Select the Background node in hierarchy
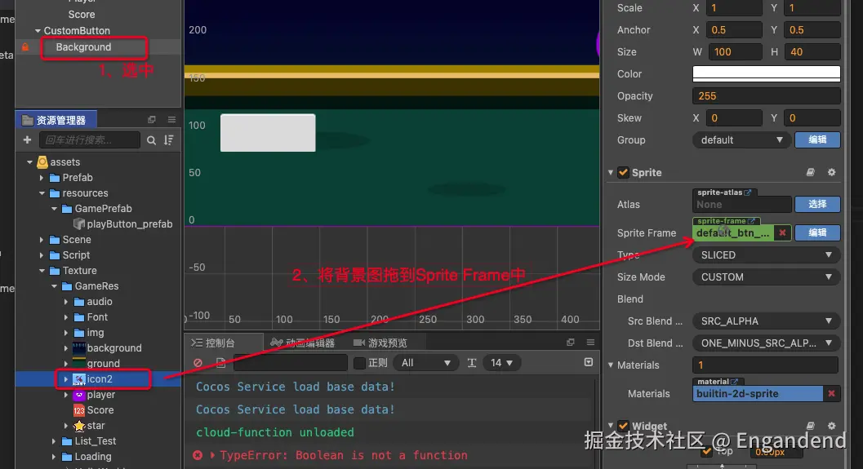The width and height of the screenshot is (863, 469). point(83,47)
